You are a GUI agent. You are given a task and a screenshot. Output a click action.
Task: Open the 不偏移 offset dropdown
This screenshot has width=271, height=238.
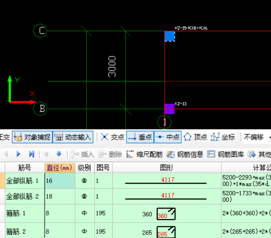pyautogui.click(x=257, y=137)
